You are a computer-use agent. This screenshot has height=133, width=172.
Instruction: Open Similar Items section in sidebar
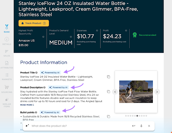pyautogui.click(x=7, y=103)
